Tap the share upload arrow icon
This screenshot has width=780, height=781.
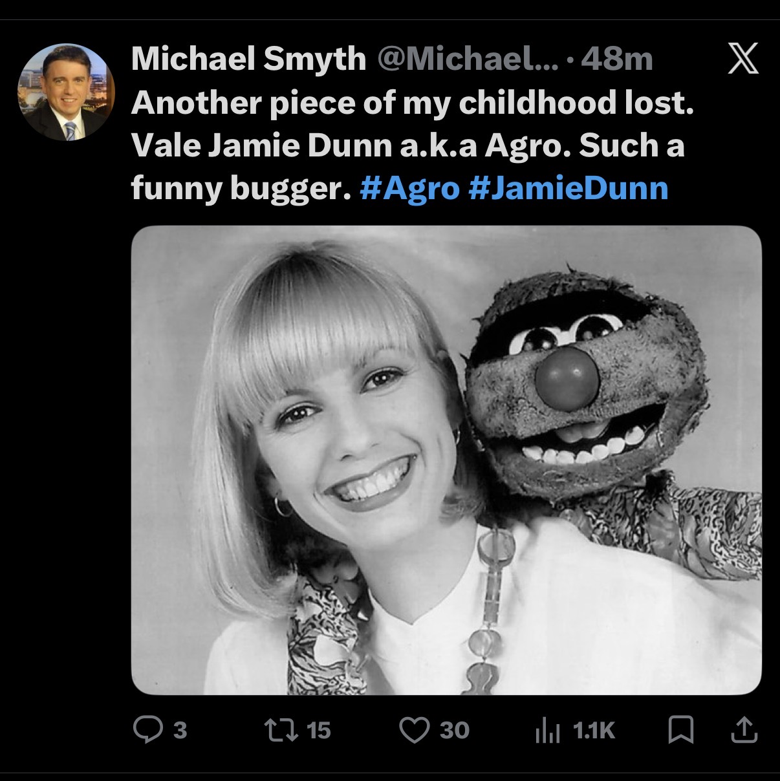(x=742, y=730)
